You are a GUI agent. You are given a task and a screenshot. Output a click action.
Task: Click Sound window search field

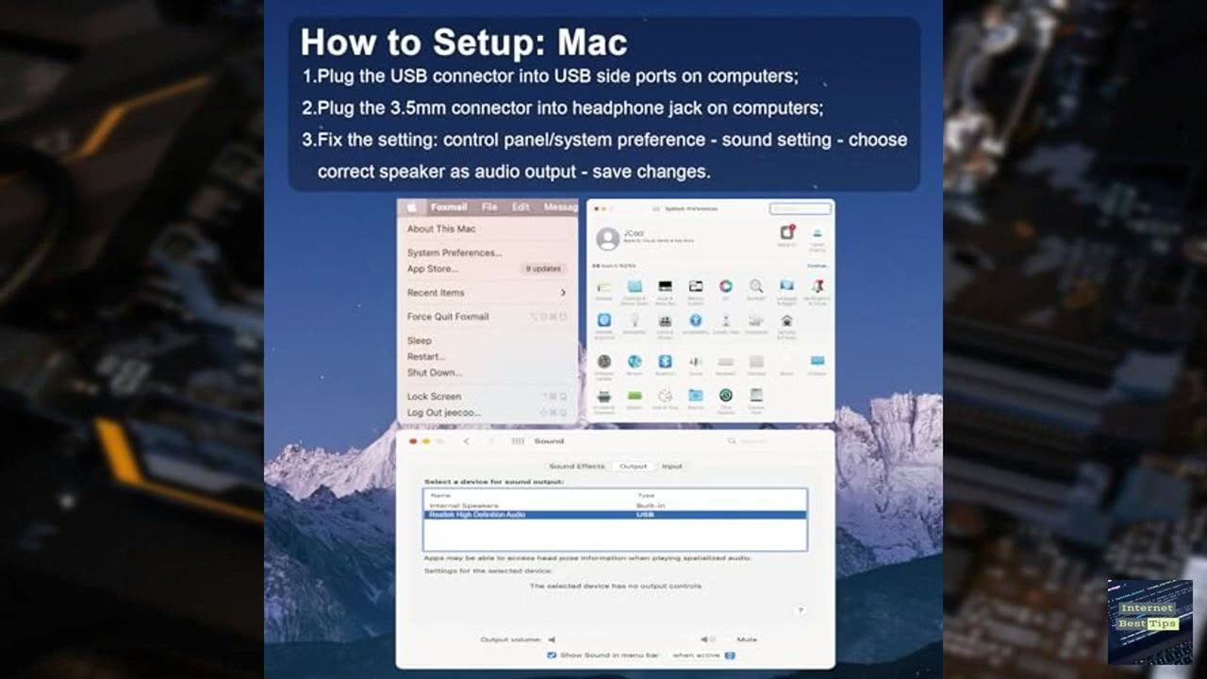coord(764,440)
